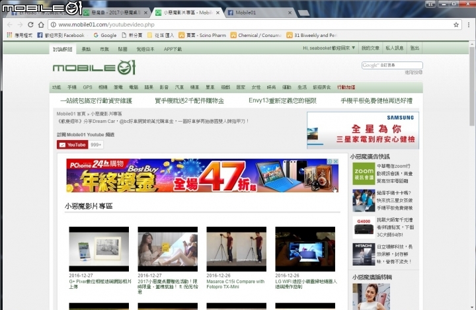
Task: Click the LG WIFI video title link
Action: pyautogui.click(x=306, y=284)
